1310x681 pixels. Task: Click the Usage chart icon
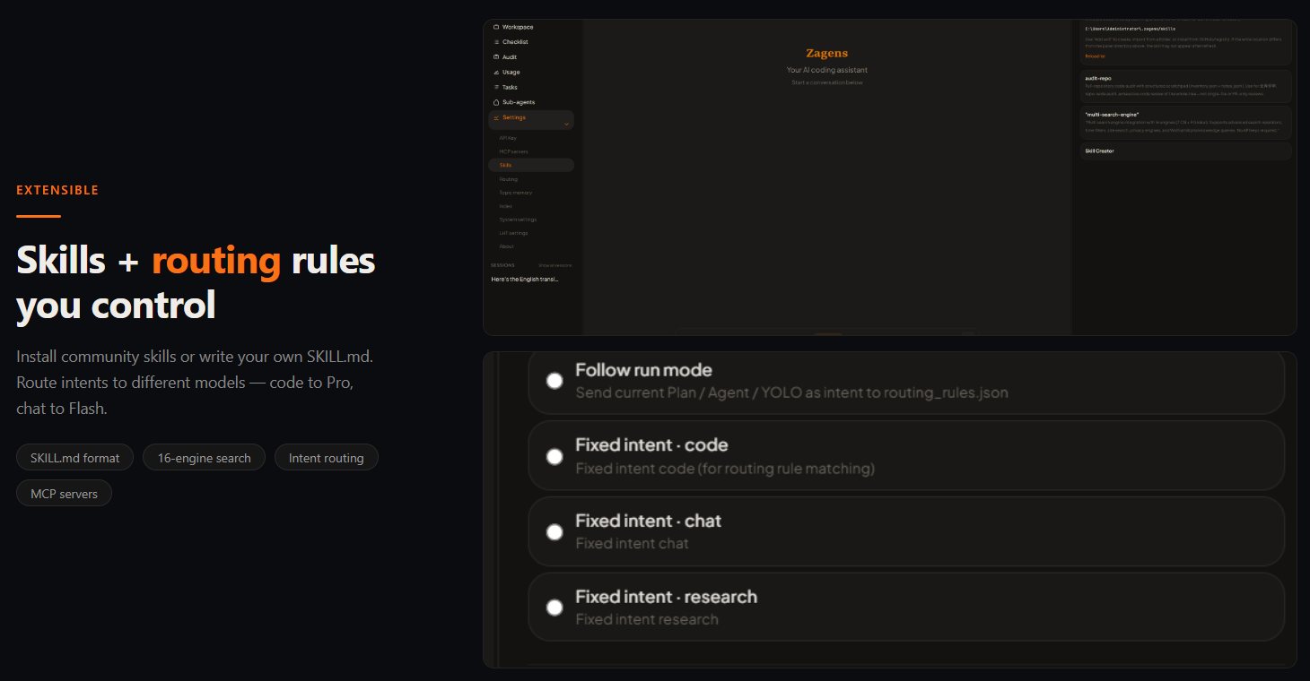click(496, 72)
